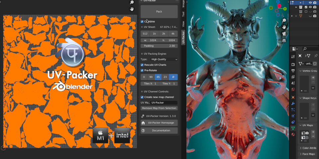319x159 pixels.
Task: Open the UV-Packer Homepage link
Action: [x=159, y=123]
